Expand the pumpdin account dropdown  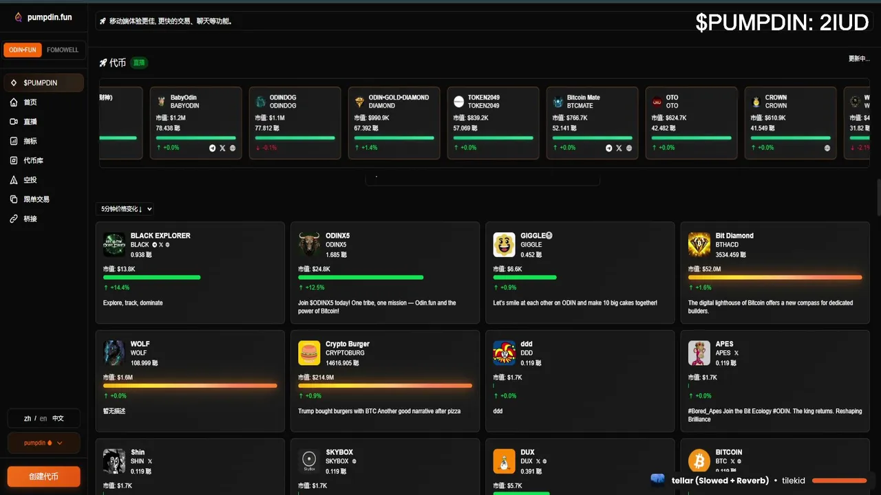43,443
